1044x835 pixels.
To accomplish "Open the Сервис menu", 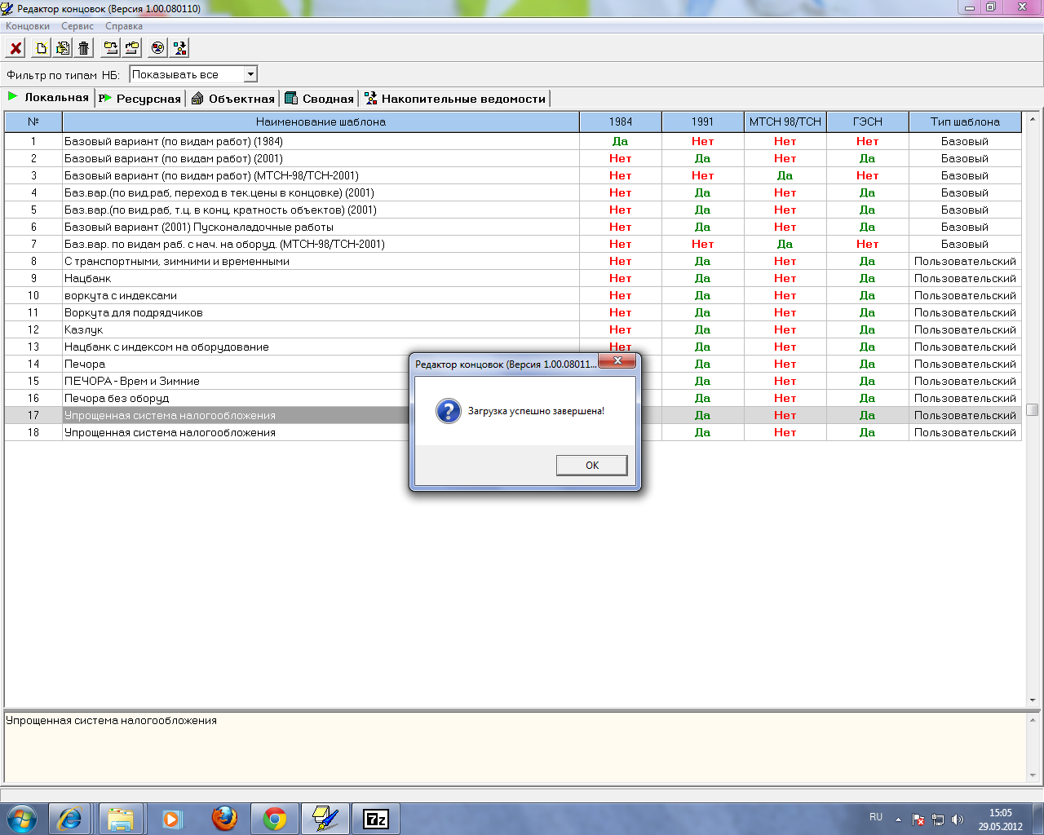I will (x=77, y=26).
